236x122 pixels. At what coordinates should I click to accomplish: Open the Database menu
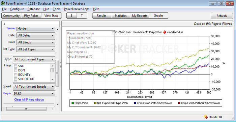[34, 9]
